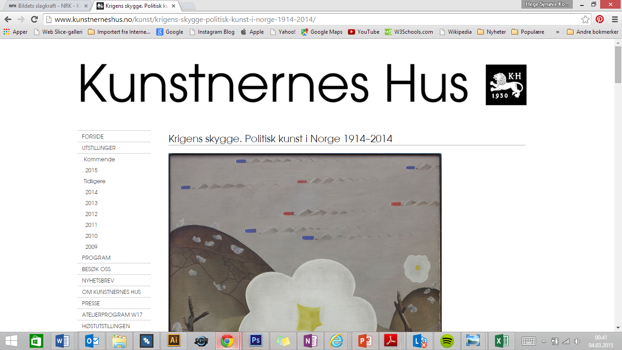The image size is (622, 350).
Task: Open Adobe Illustrator from taskbar
Action: tap(173, 340)
